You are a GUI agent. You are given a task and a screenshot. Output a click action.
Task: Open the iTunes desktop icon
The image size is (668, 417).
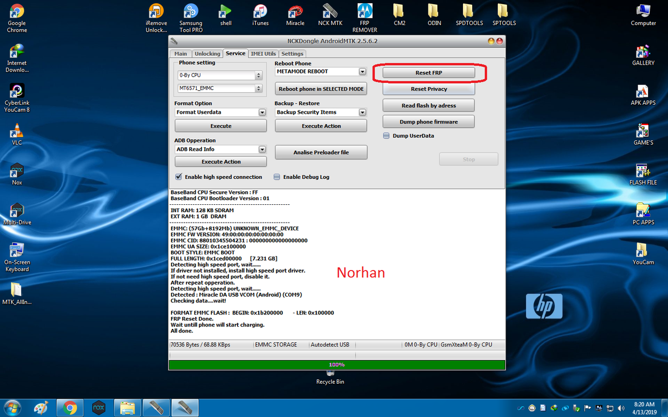[260, 15]
